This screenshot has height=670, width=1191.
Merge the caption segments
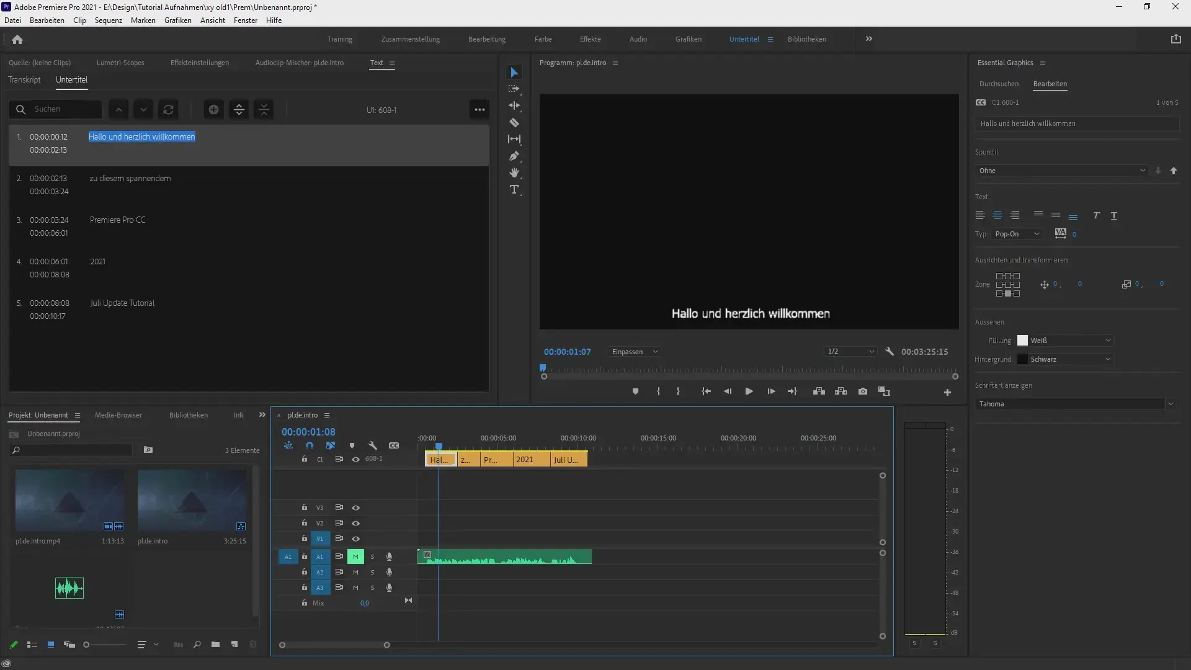[264, 110]
